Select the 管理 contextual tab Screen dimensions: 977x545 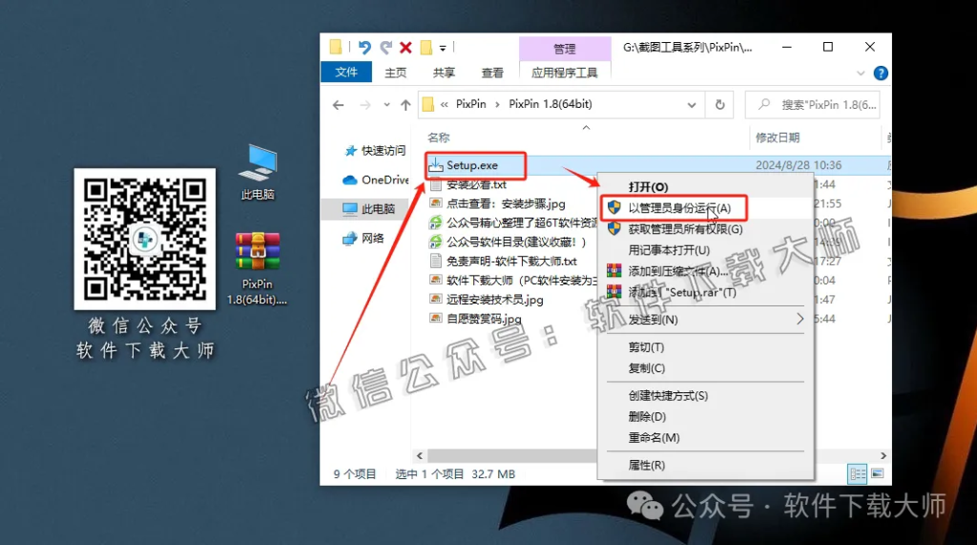tap(565, 49)
